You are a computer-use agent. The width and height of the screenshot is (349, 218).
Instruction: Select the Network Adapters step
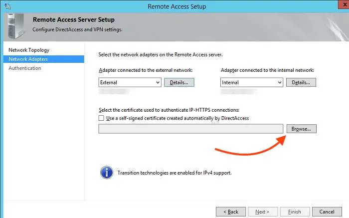[29, 59]
